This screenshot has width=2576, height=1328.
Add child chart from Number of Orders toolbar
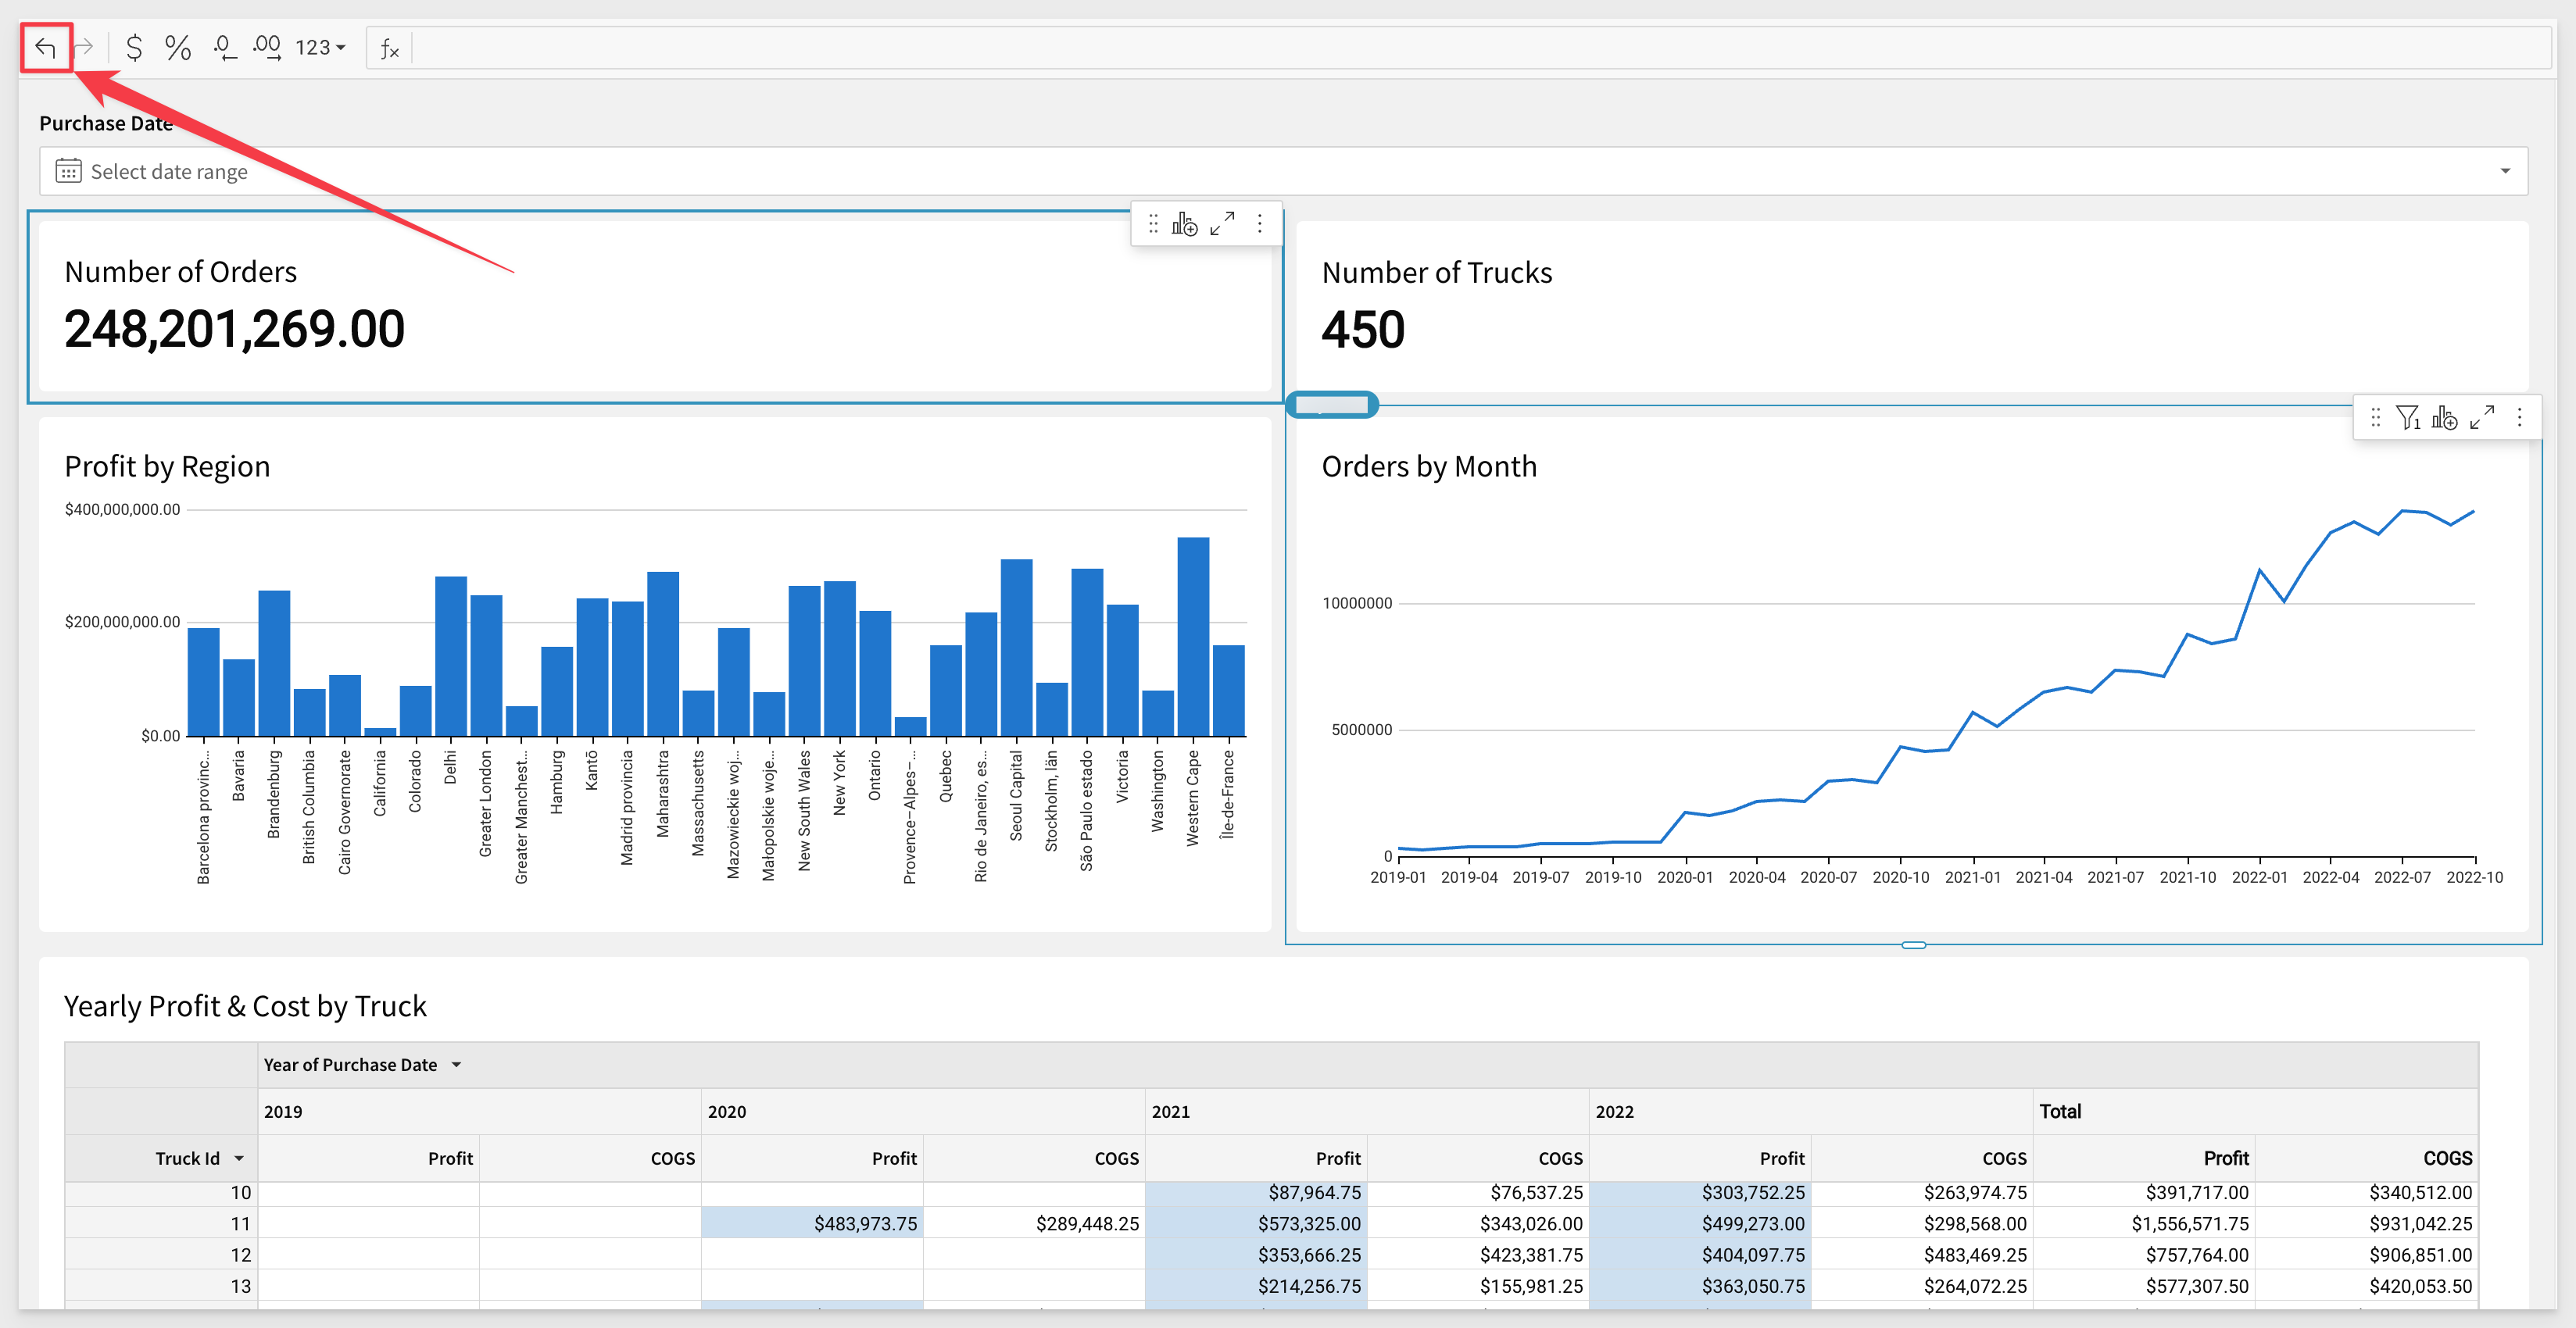[1185, 224]
